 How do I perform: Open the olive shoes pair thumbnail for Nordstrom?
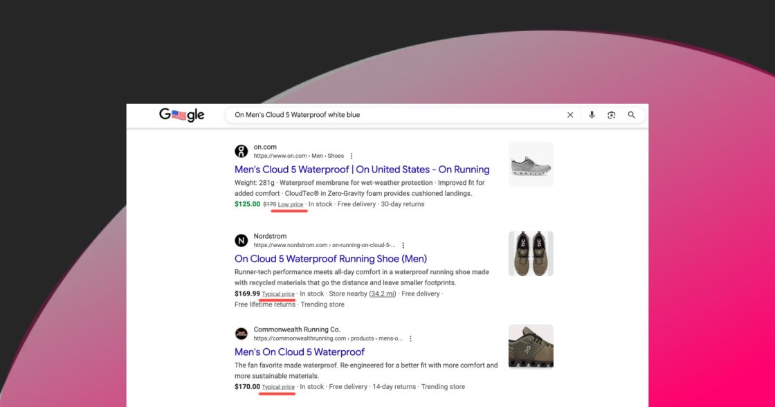pyautogui.click(x=531, y=254)
